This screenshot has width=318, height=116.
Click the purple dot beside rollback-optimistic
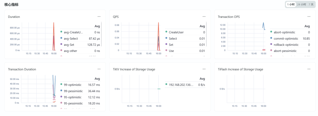coord(271,45)
